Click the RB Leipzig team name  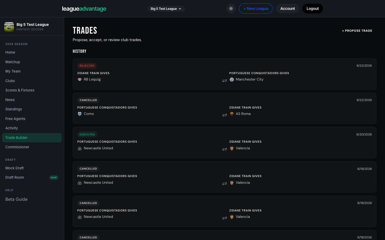(92, 79)
